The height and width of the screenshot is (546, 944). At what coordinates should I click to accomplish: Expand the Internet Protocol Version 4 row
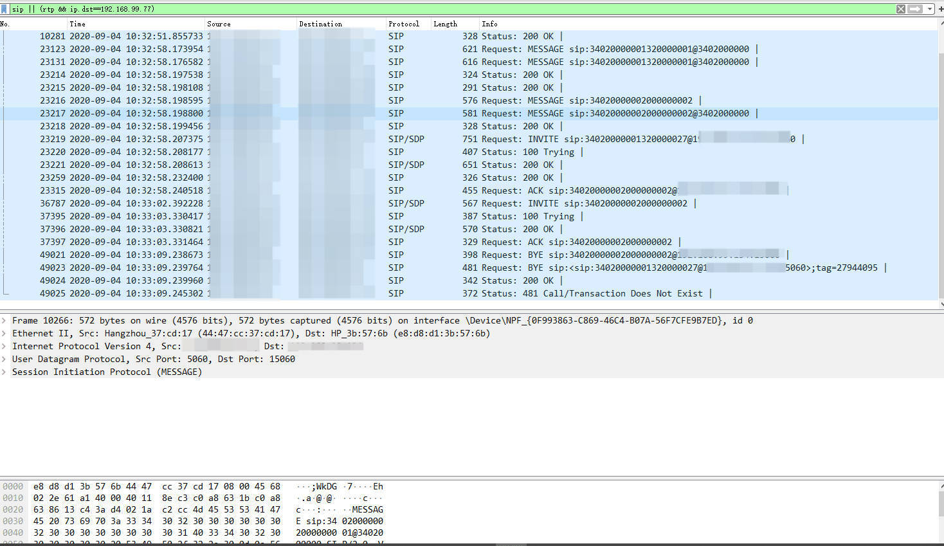[4, 346]
